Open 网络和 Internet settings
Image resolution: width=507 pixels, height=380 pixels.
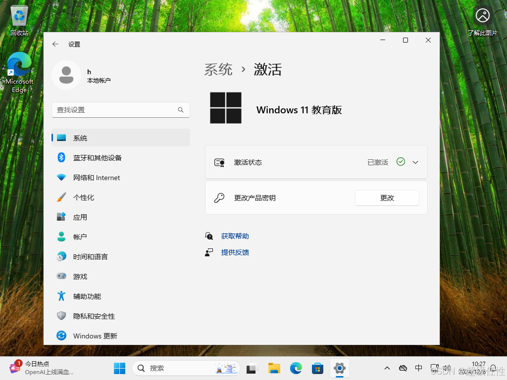coord(121,178)
